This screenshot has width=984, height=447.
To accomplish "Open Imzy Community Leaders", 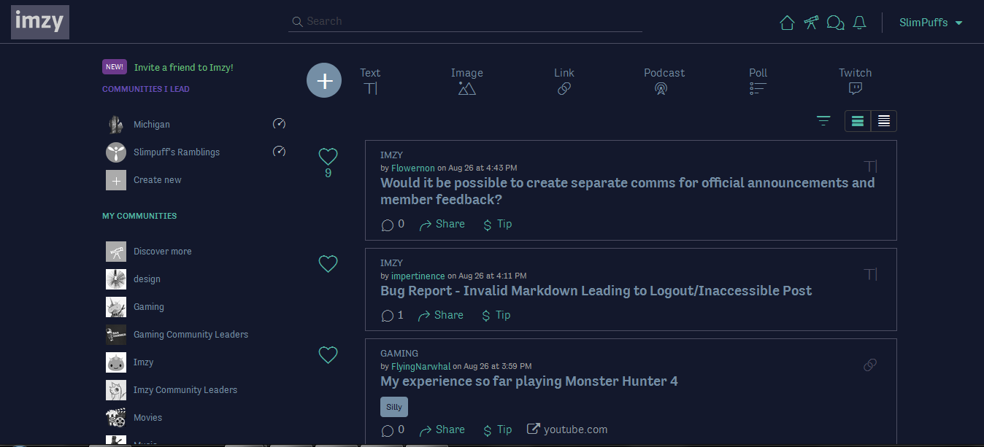I will 185,390.
